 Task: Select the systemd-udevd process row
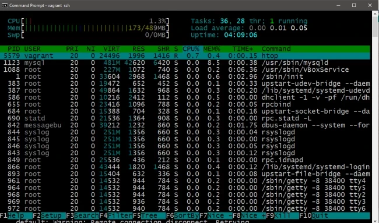tap(185, 90)
